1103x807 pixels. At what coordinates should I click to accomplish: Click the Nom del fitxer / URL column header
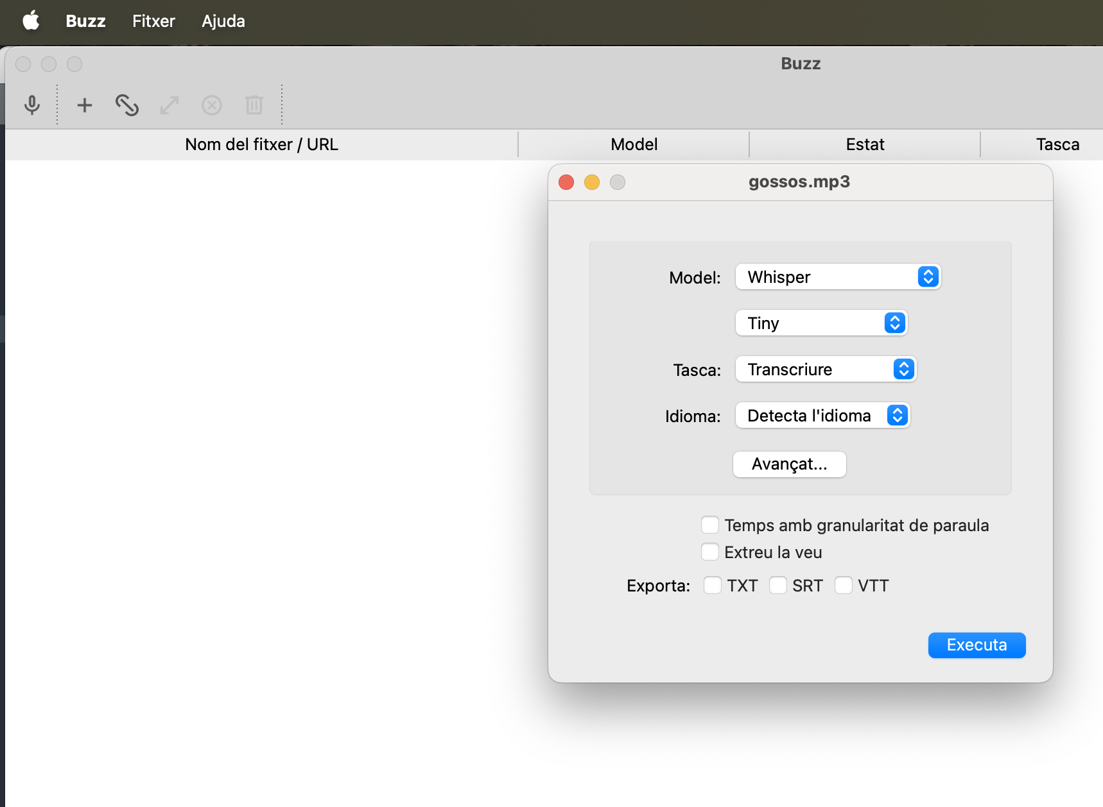tap(261, 144)
